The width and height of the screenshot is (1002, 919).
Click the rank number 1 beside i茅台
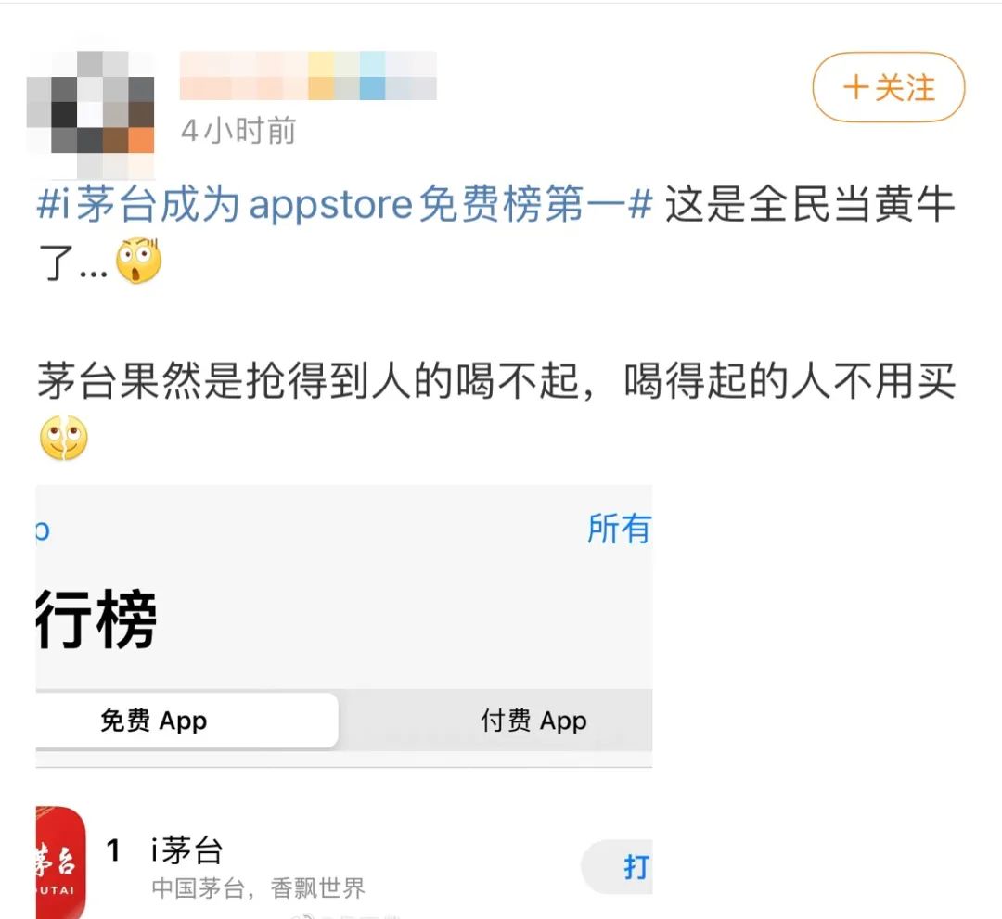click(x=114, y=850)
